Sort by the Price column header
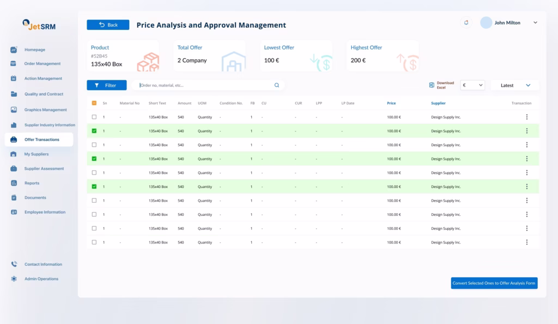The image size is (558, 324). [x=391, y=103]
